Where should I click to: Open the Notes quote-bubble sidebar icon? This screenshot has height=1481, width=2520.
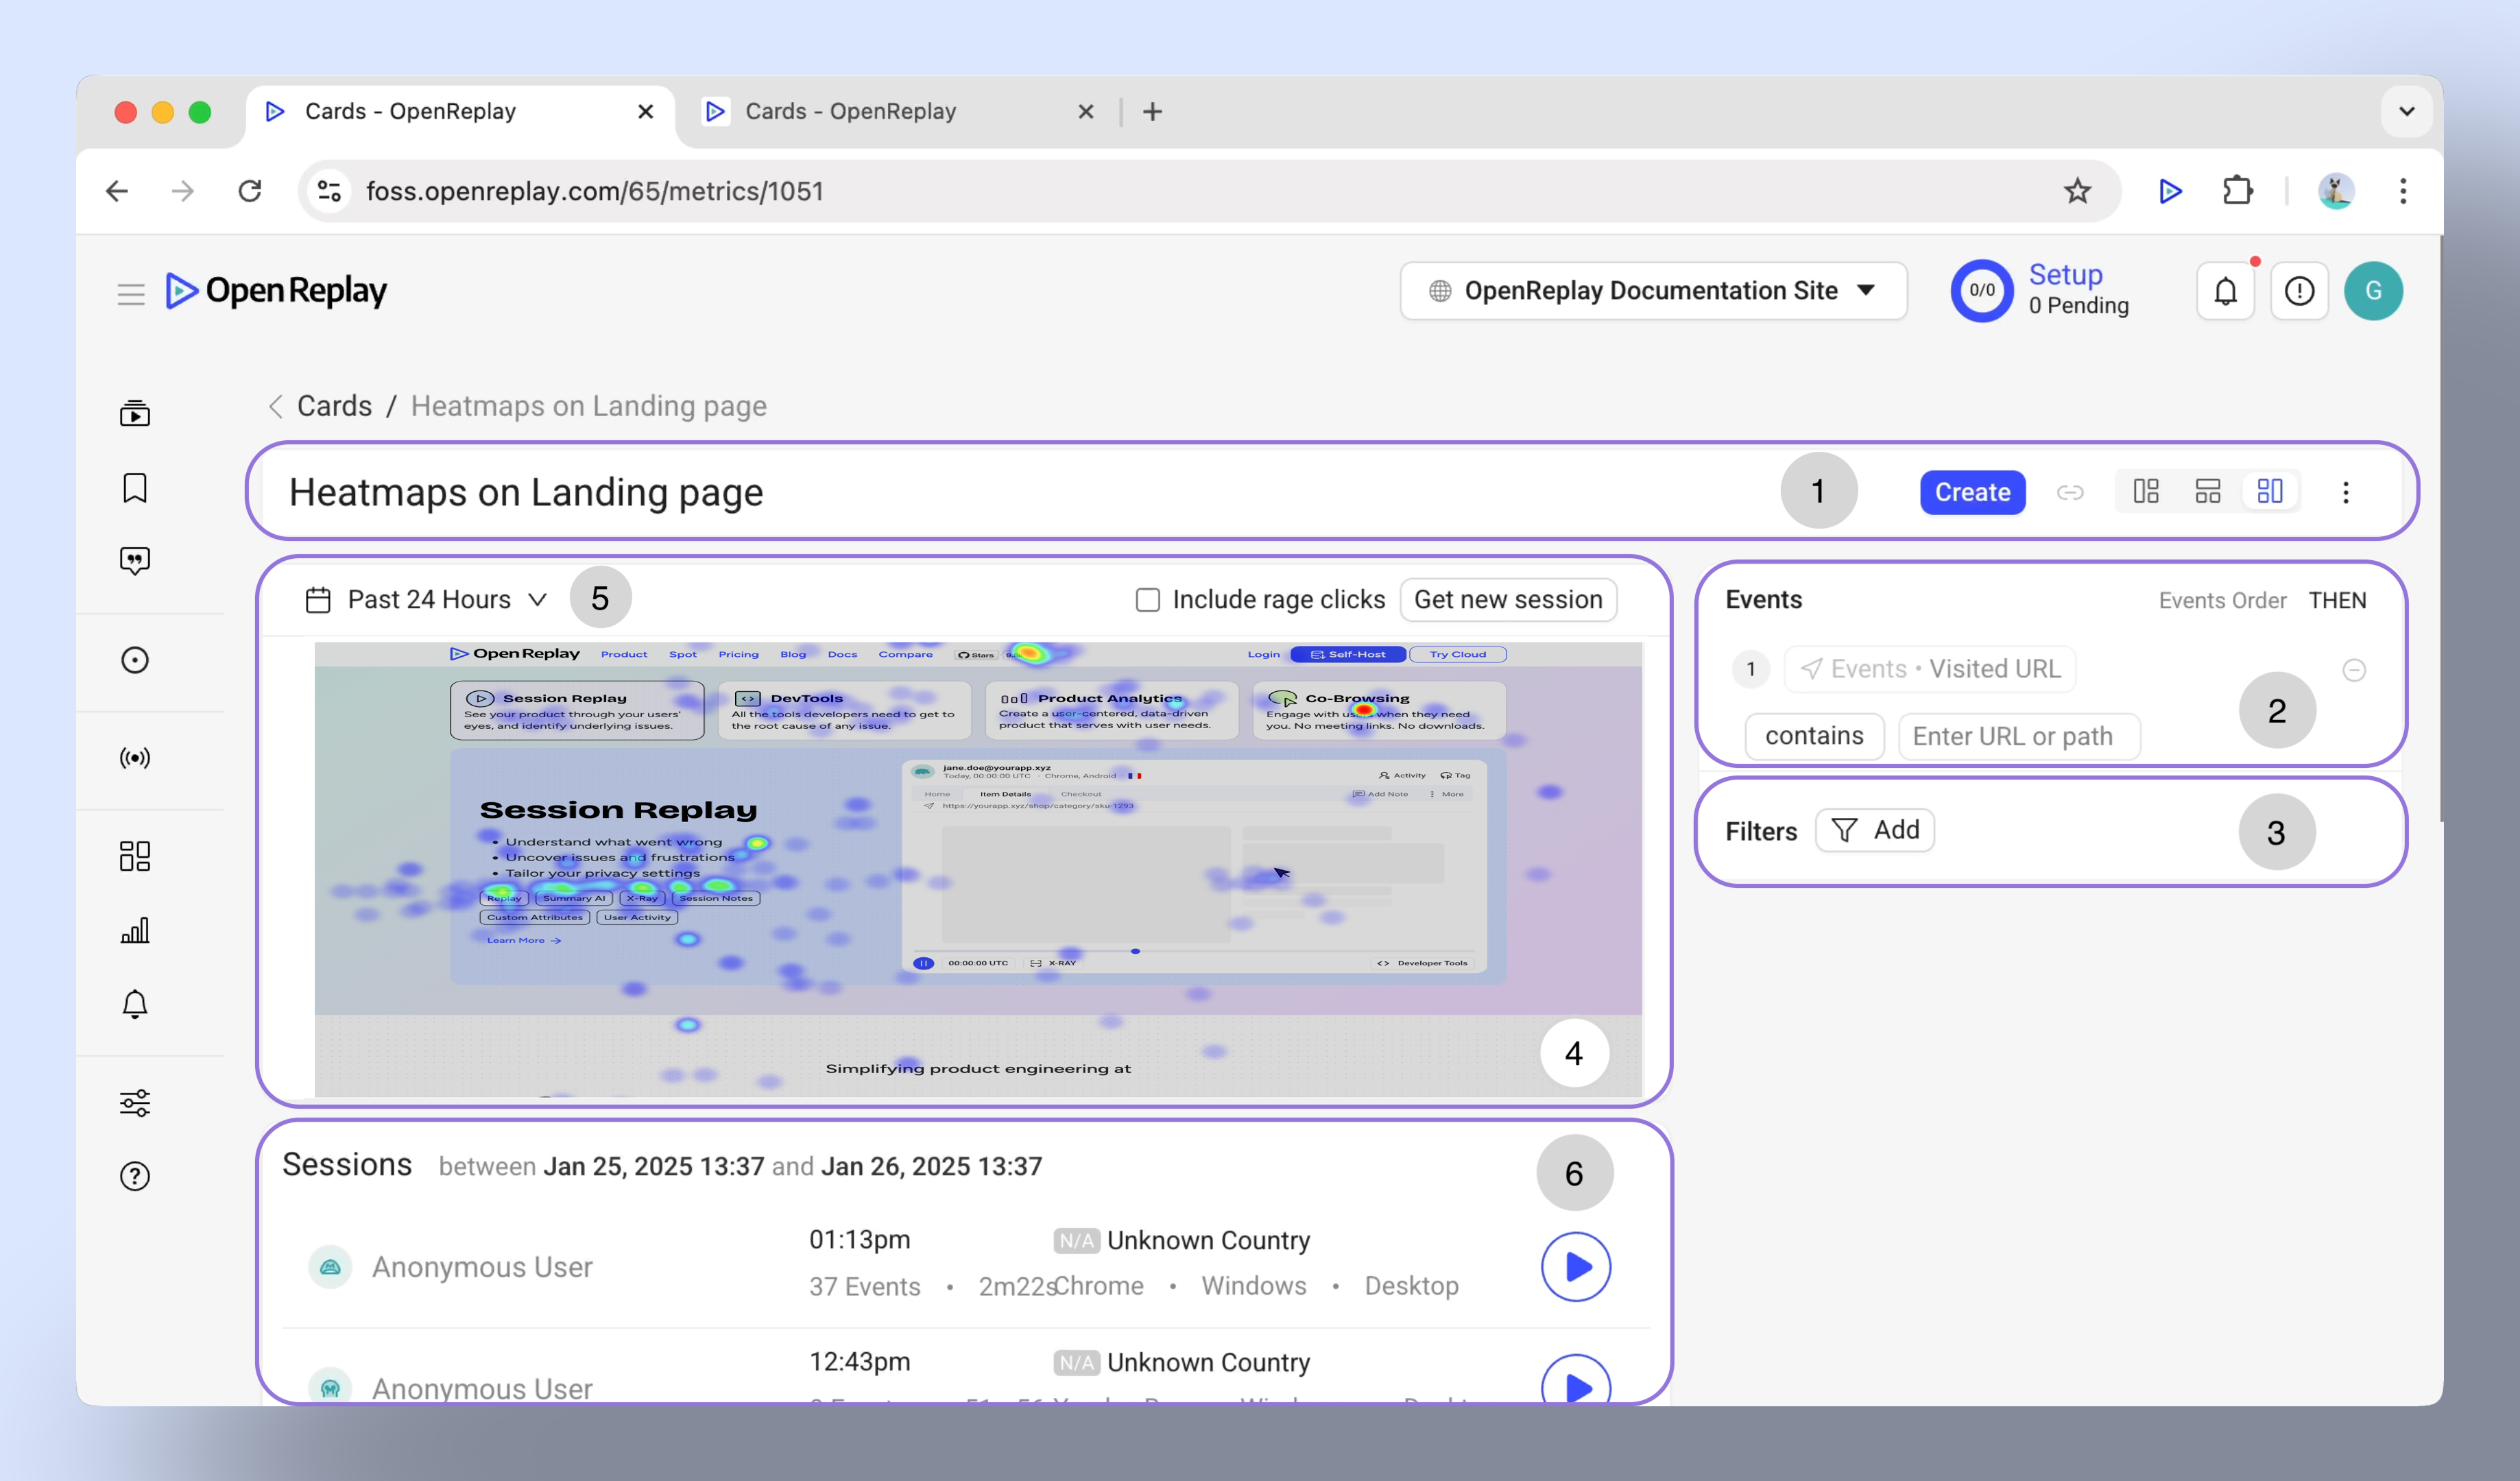tap(135, 561)
